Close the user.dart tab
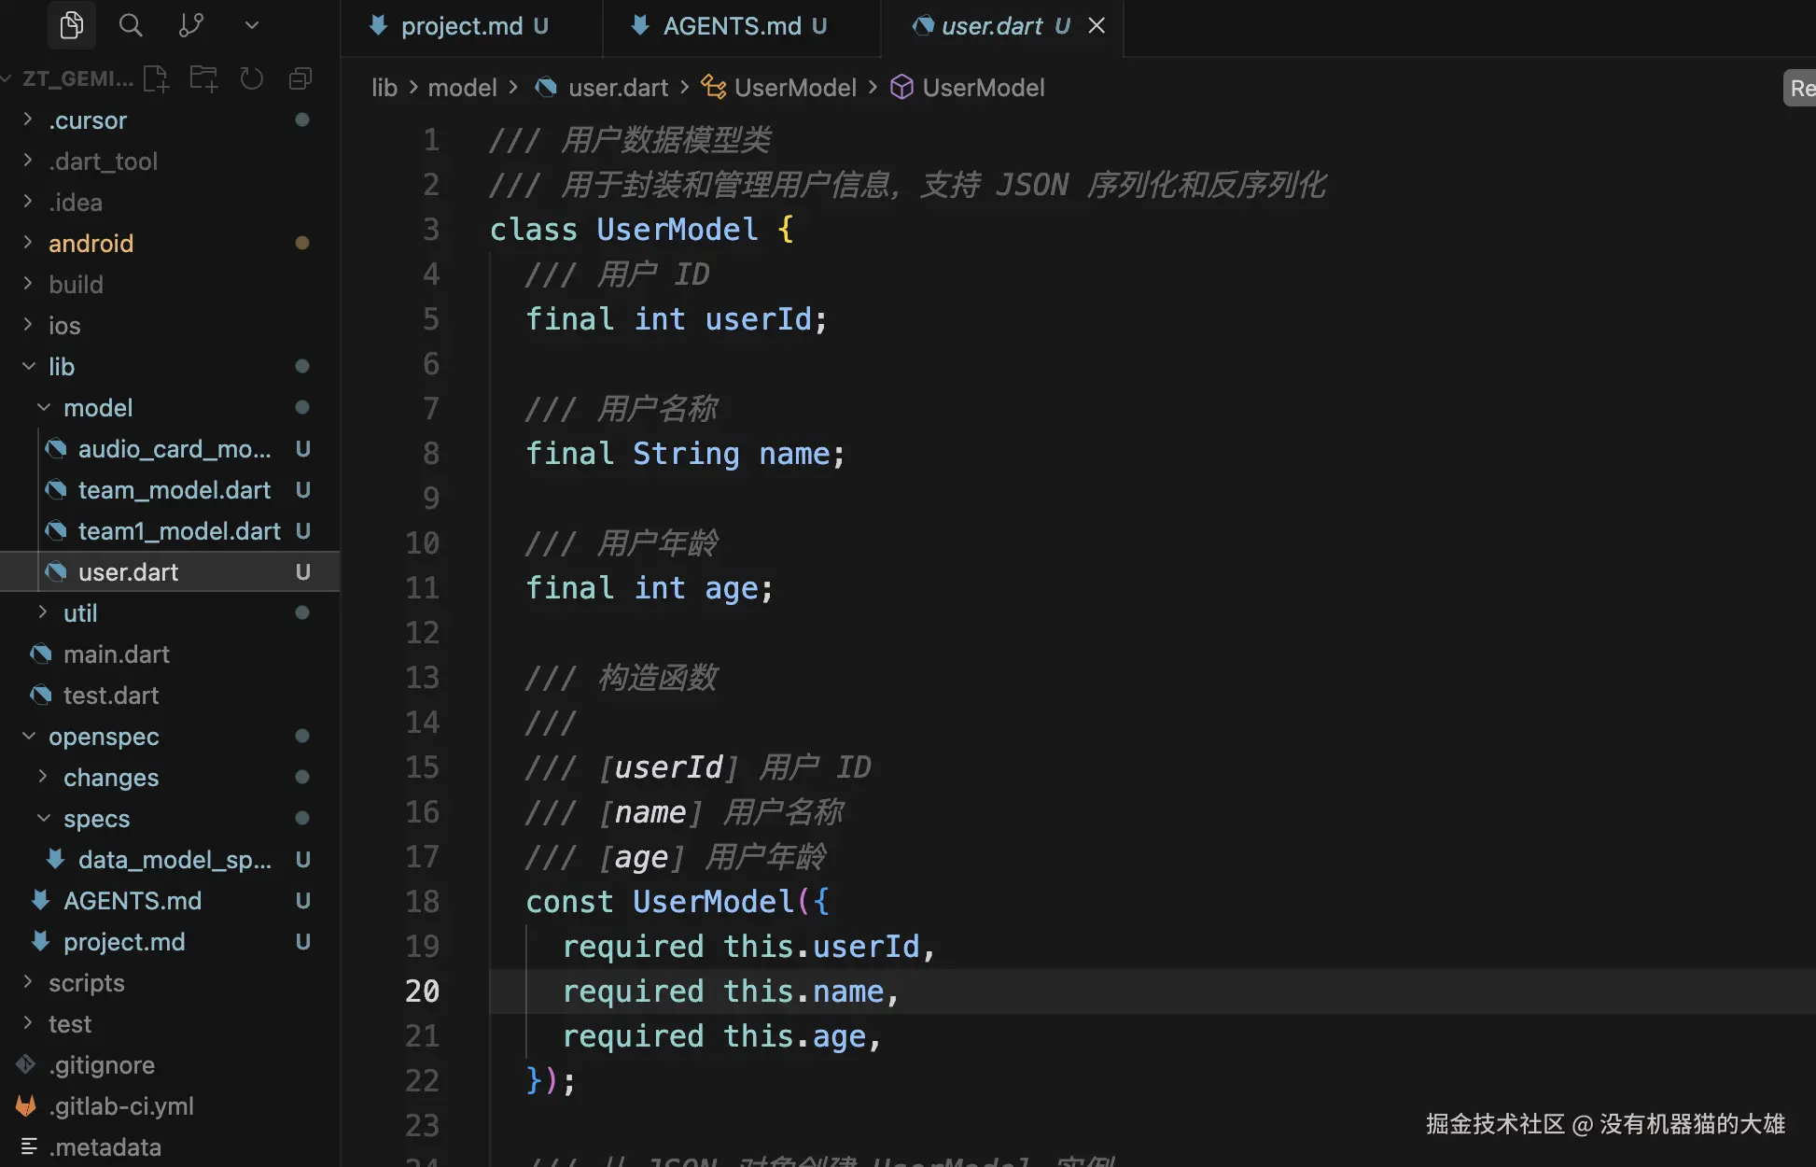This screenshot has height=1167, width=1816. coord(1097,26)
